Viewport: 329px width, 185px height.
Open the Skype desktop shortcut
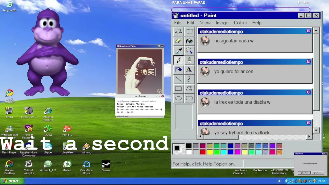tap(48, 148)
